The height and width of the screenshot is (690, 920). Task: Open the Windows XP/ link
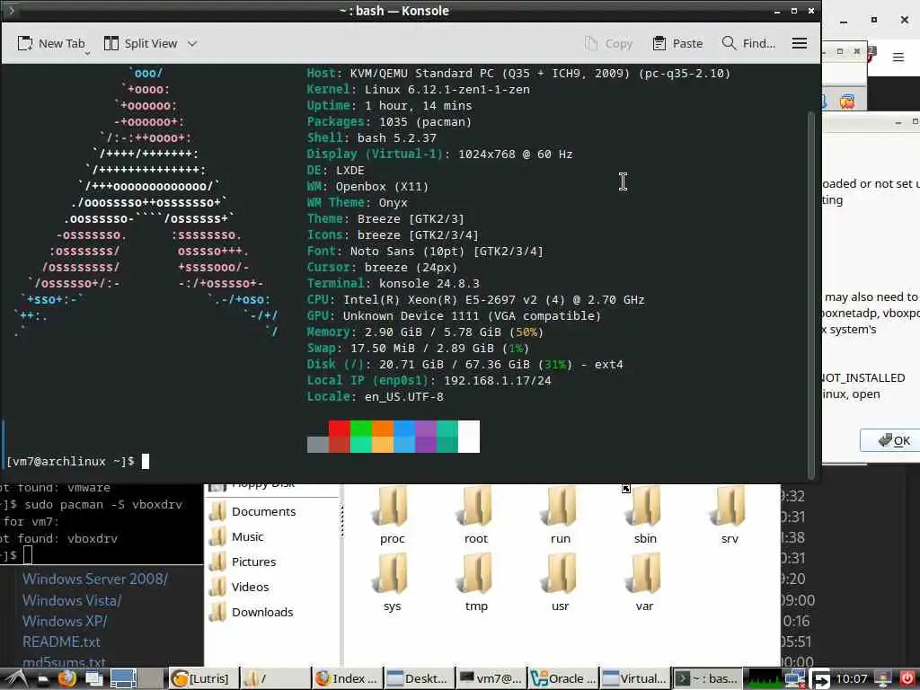click(x=65, y=622)
